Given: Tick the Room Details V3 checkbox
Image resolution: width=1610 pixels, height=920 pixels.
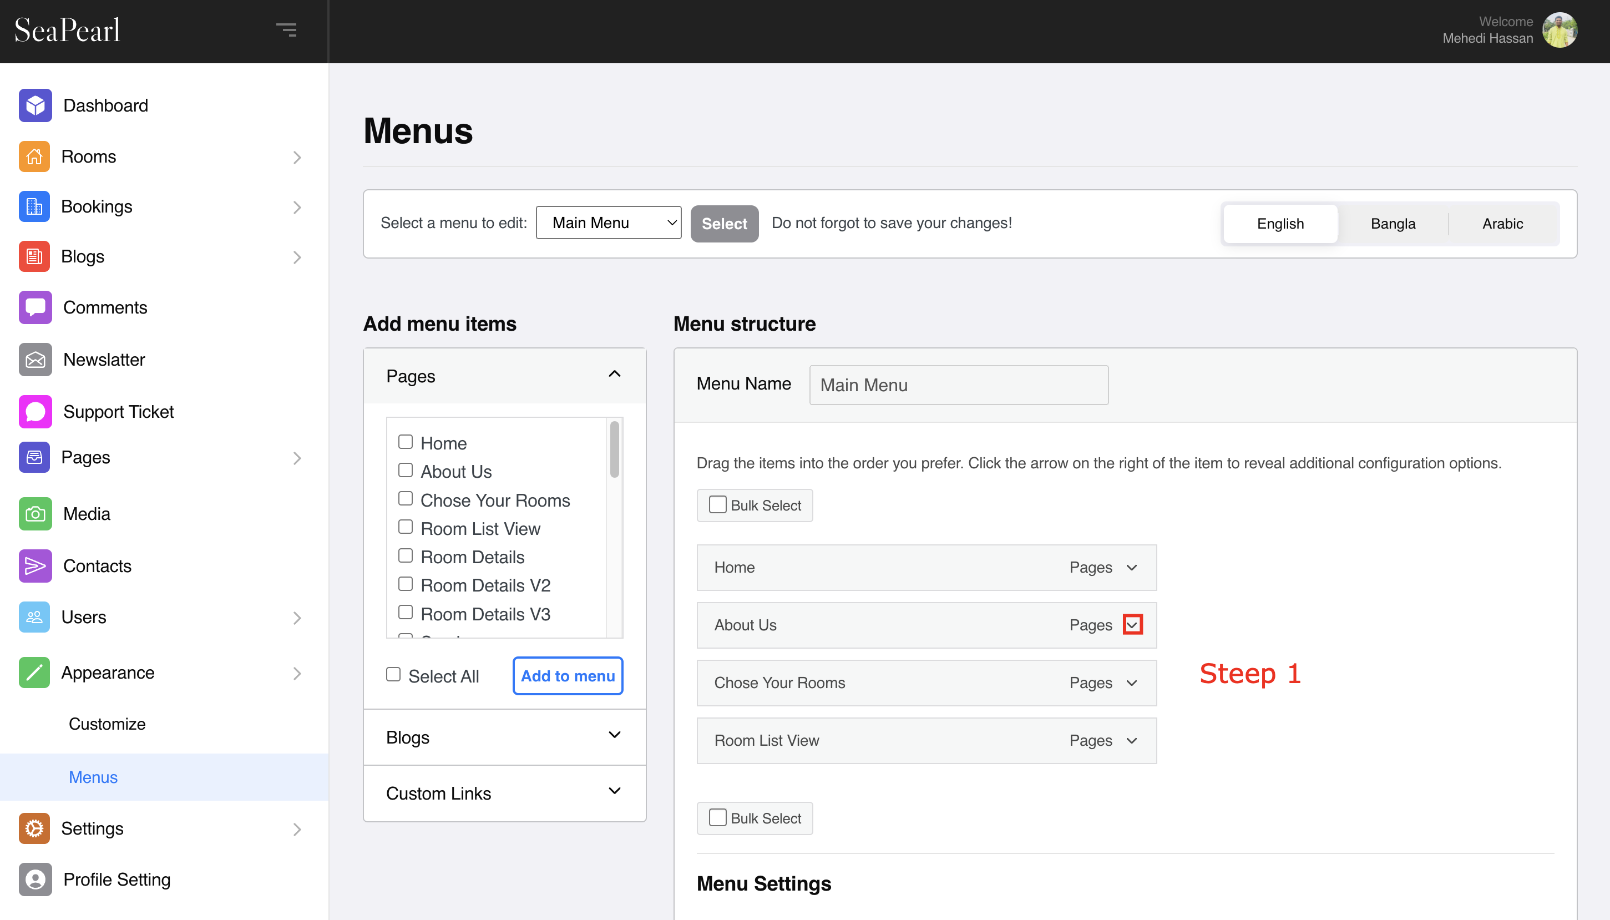Looking at the screenshot, I should (406, 612).
